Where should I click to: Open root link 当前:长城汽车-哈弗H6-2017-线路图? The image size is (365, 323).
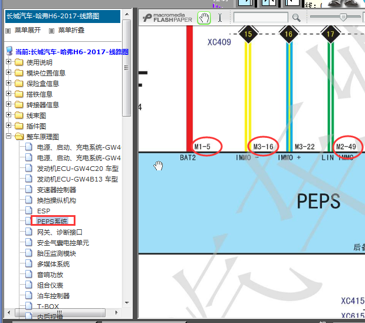tap(72, 52)
